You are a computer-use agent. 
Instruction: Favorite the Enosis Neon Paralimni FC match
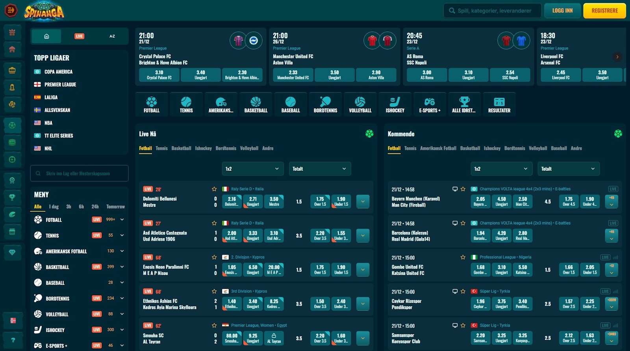pyautogui.click(x=214, y=257)
